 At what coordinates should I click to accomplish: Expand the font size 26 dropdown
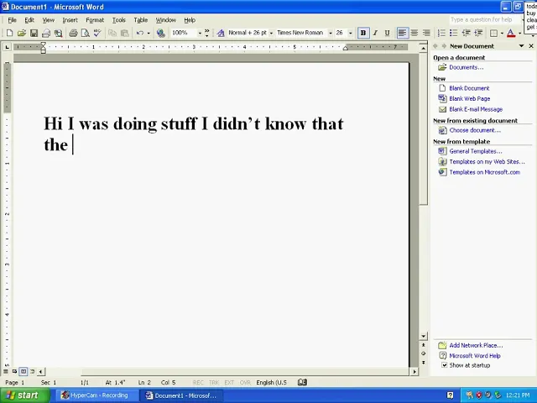[x=352, y=33]
